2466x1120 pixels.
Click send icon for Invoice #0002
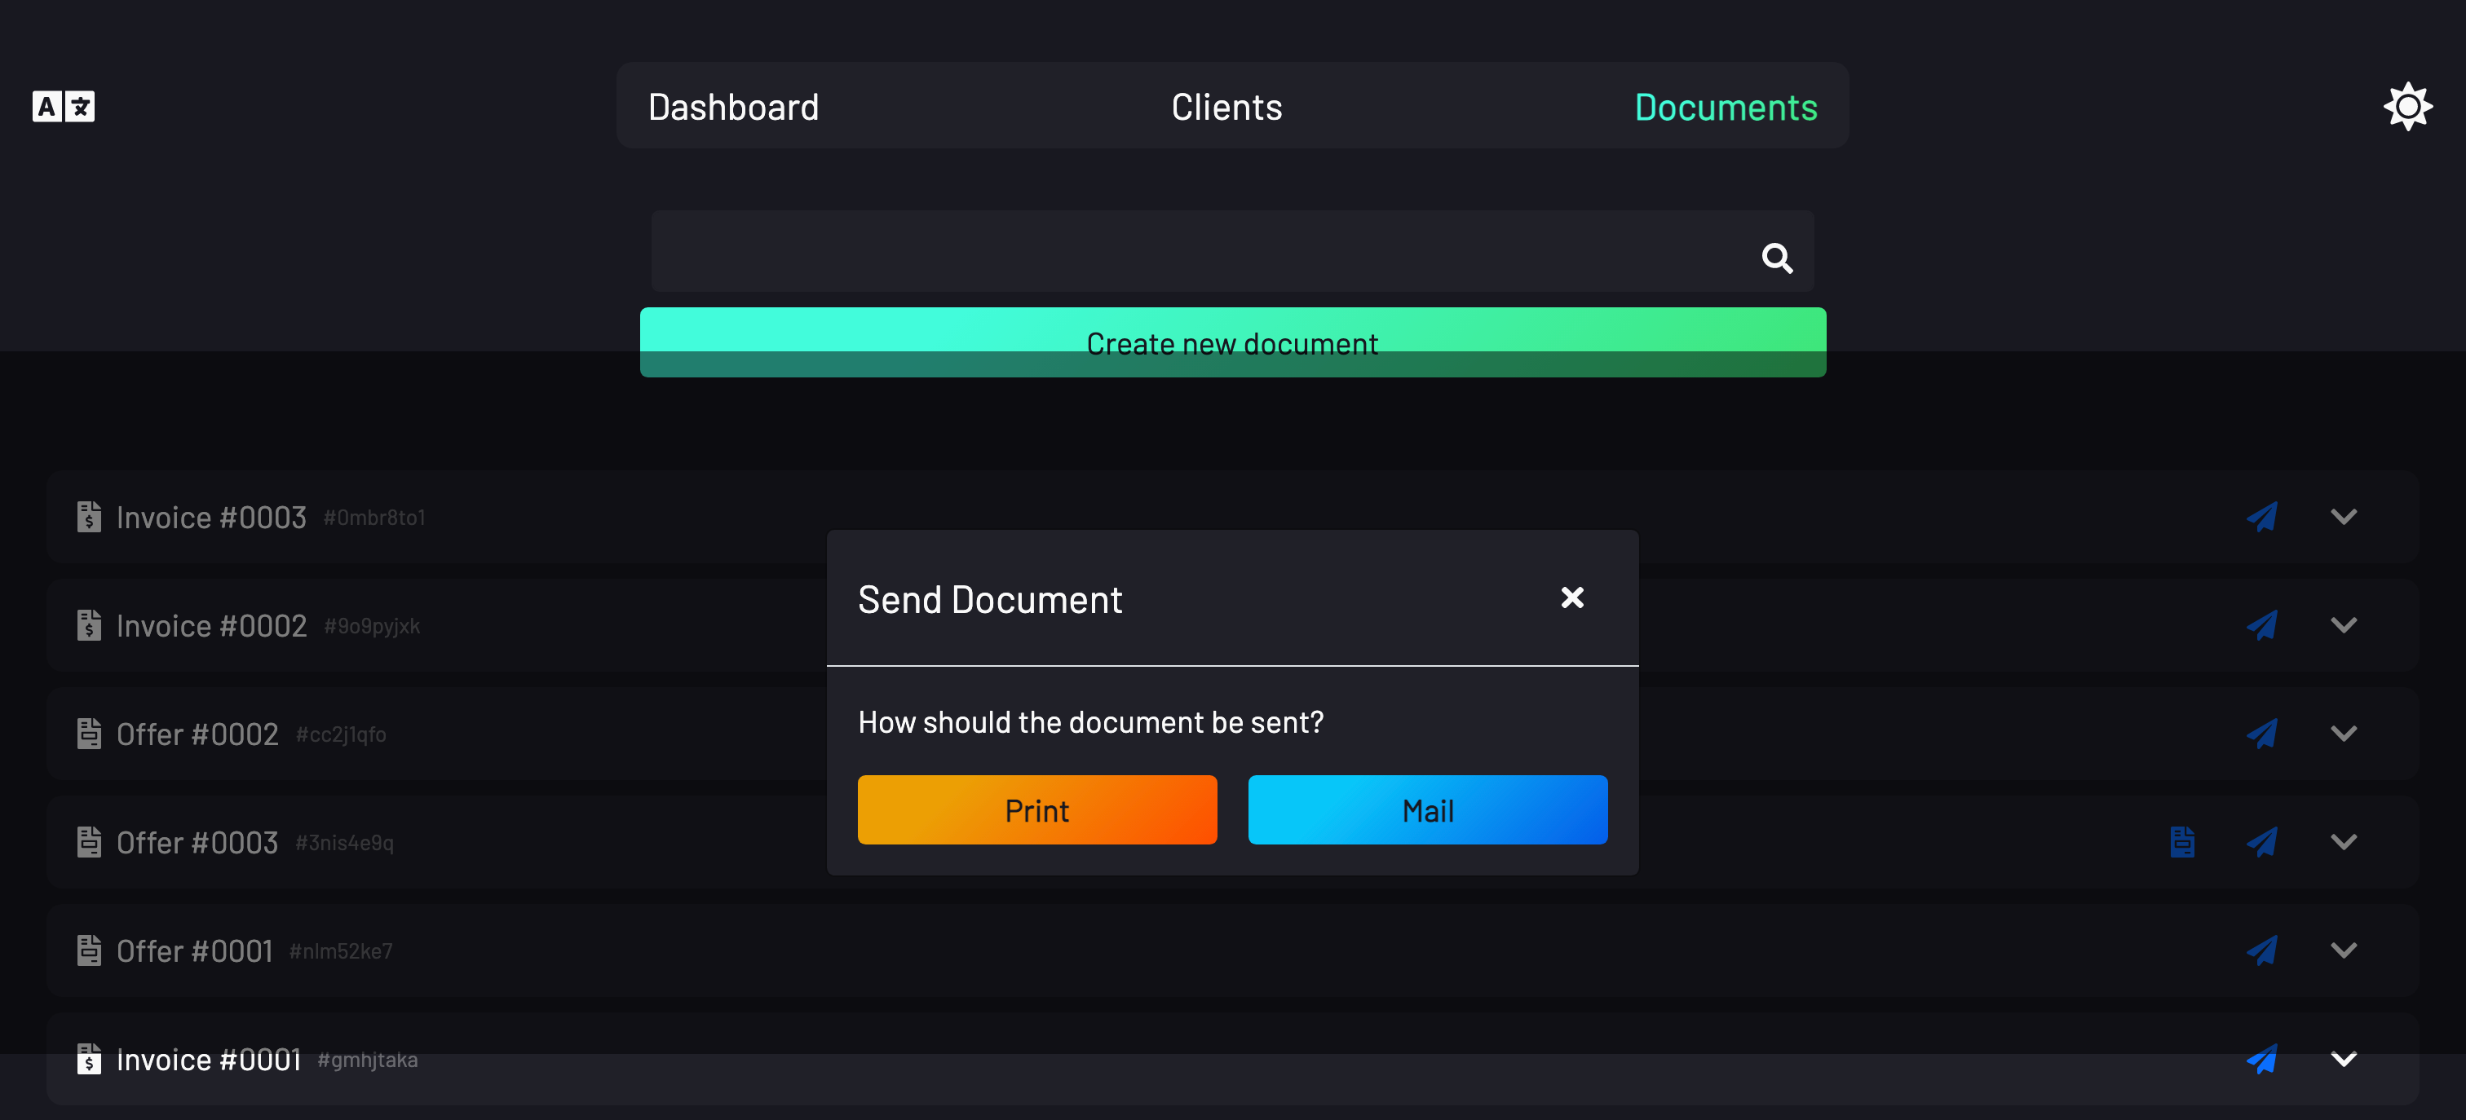pyautogui.click(x=2261, y=625)
